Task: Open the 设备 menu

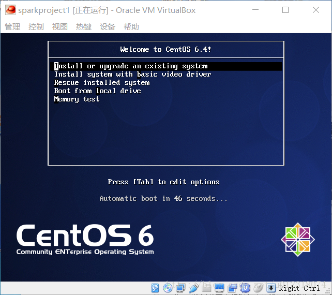Action: [108, 27]
